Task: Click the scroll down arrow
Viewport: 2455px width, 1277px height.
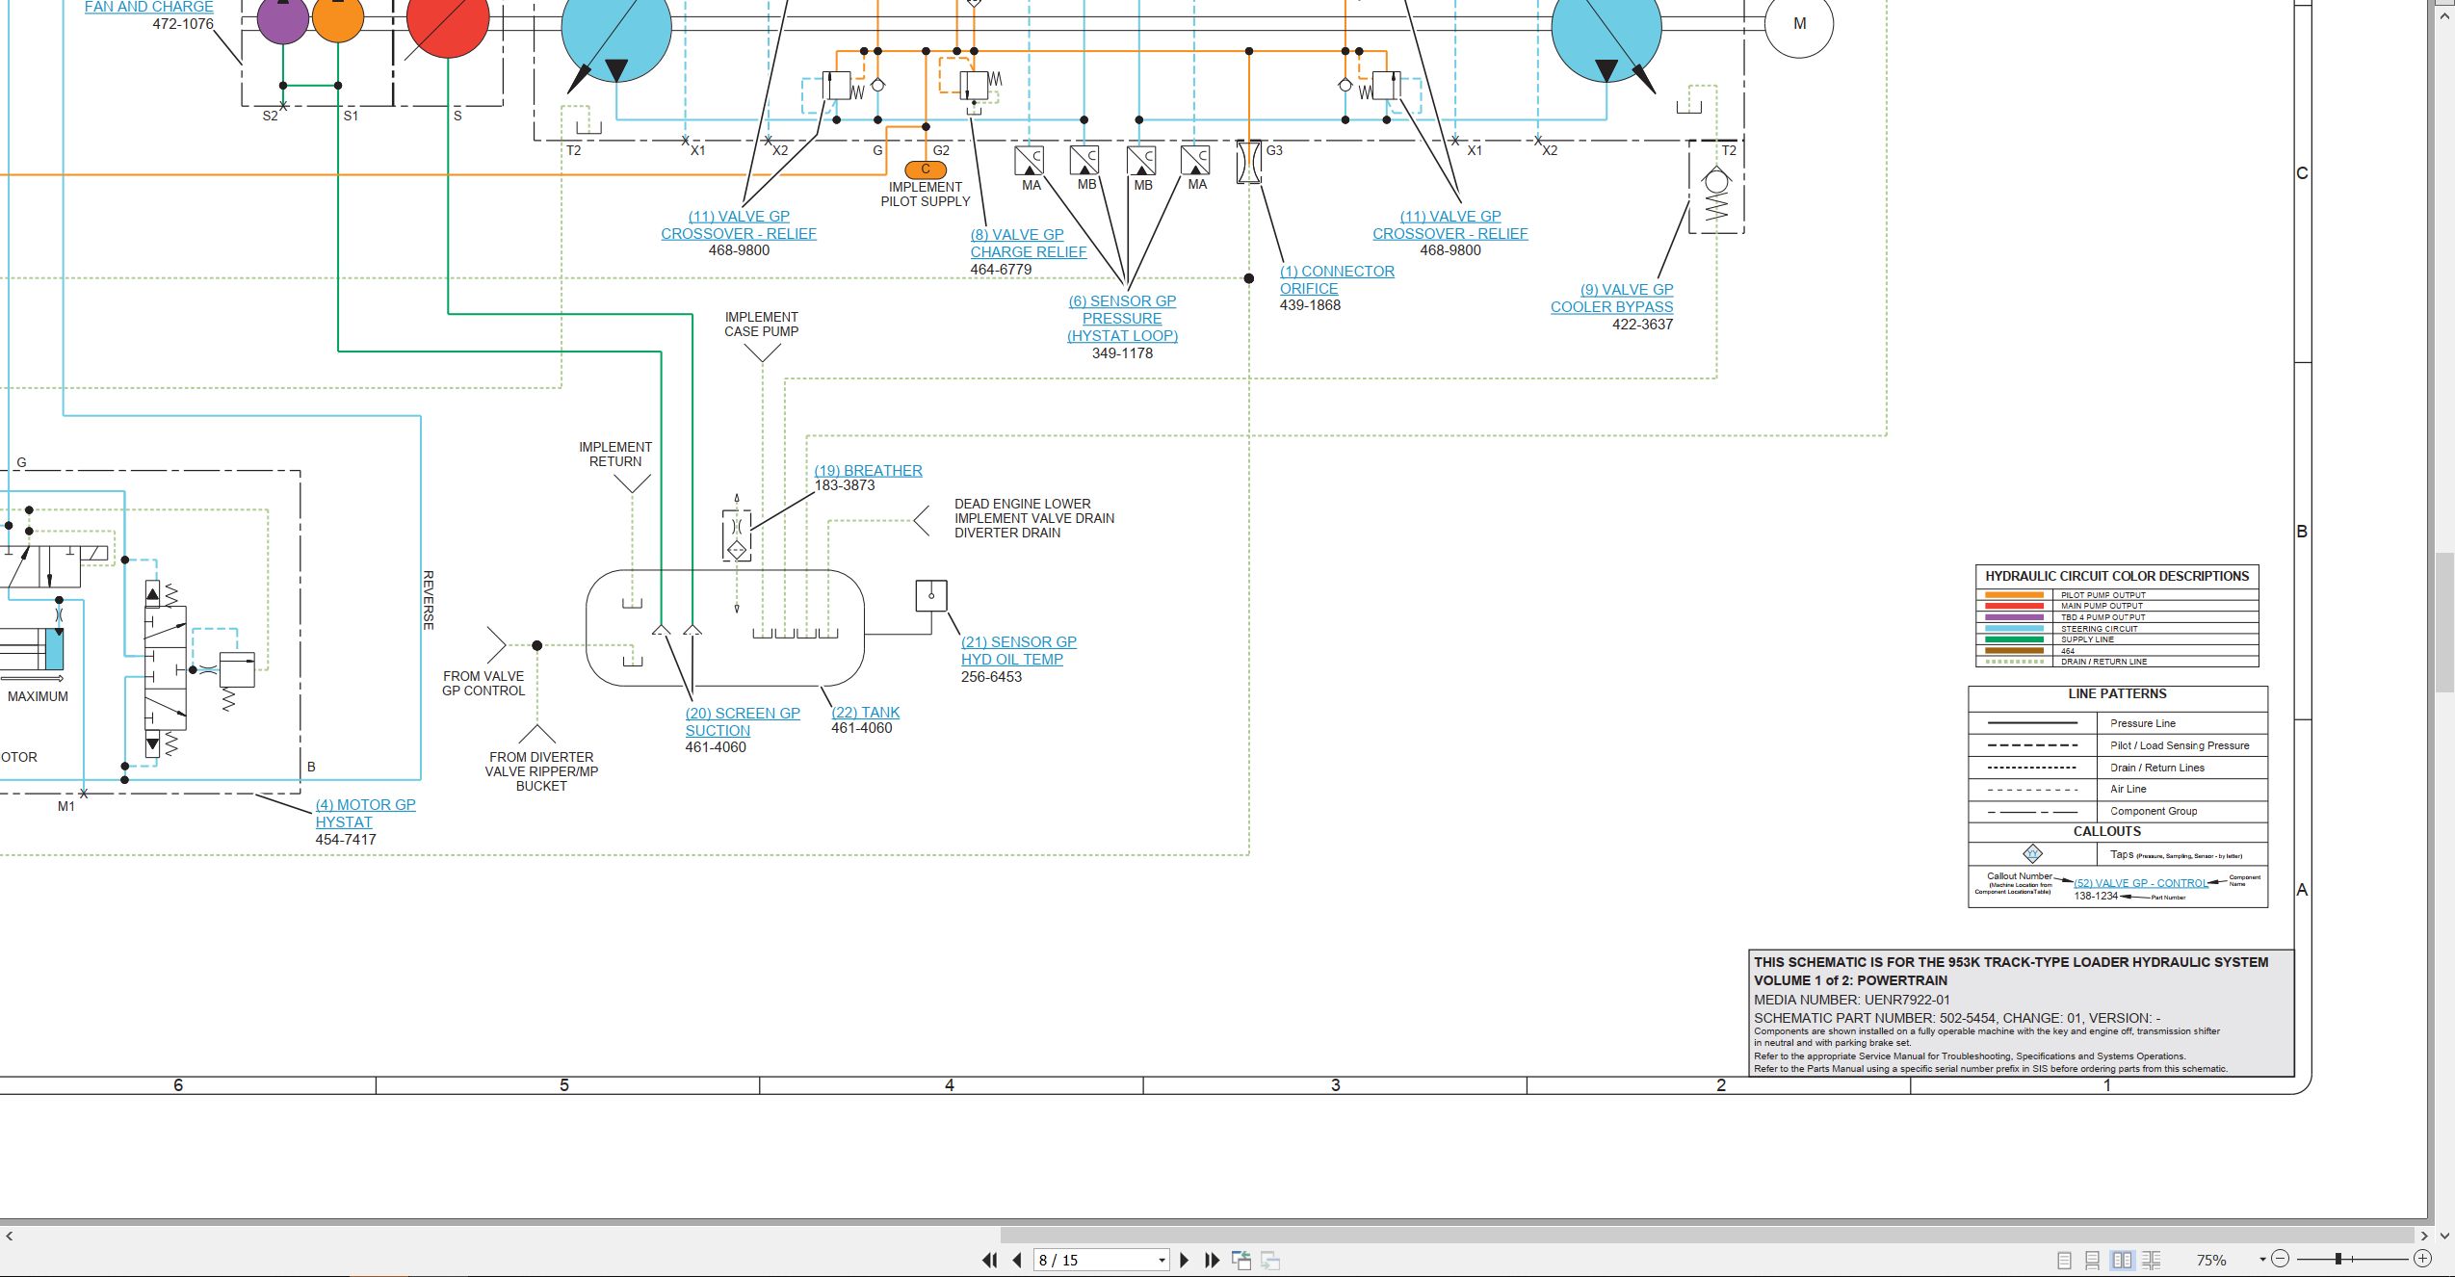Action: (2444, 1235)
